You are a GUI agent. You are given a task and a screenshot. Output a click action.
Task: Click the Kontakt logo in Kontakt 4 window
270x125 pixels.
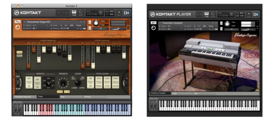click(x=28, y=13)
